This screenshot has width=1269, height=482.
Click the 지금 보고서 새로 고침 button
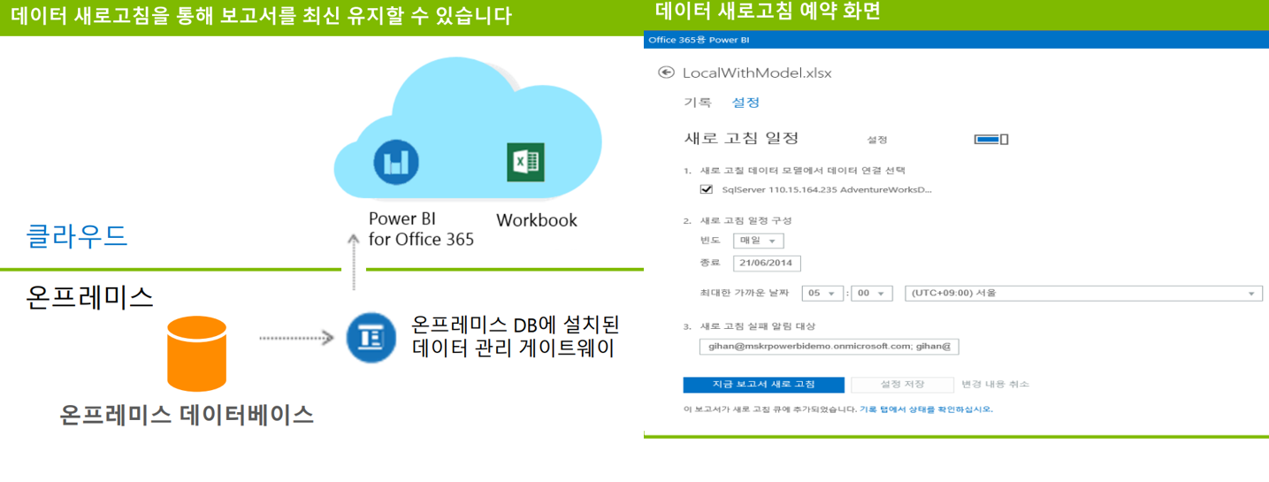point(763,385)
